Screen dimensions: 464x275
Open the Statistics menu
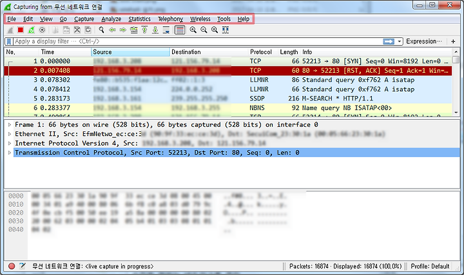(139, 19)
